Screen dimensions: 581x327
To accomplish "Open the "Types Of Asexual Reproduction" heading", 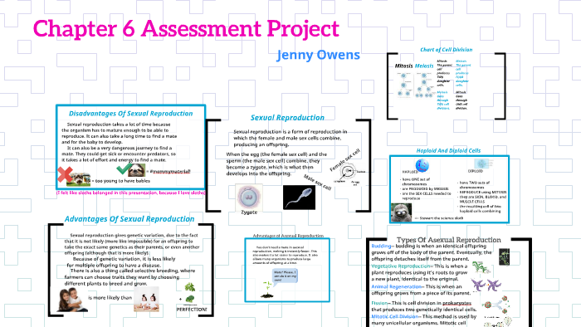I will pyautogui.click(x=449, y=240).
